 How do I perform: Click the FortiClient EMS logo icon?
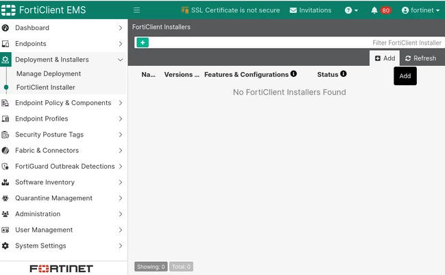pyautogui.click(x=8, y=10)
